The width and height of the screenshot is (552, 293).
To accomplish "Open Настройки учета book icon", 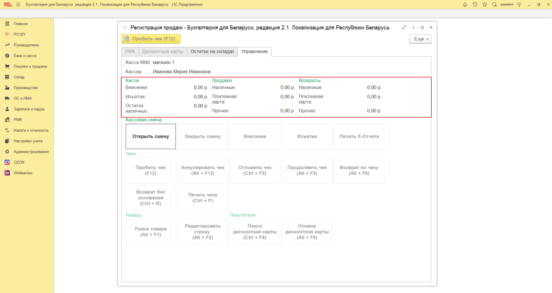I will click(x=7, y=141).
